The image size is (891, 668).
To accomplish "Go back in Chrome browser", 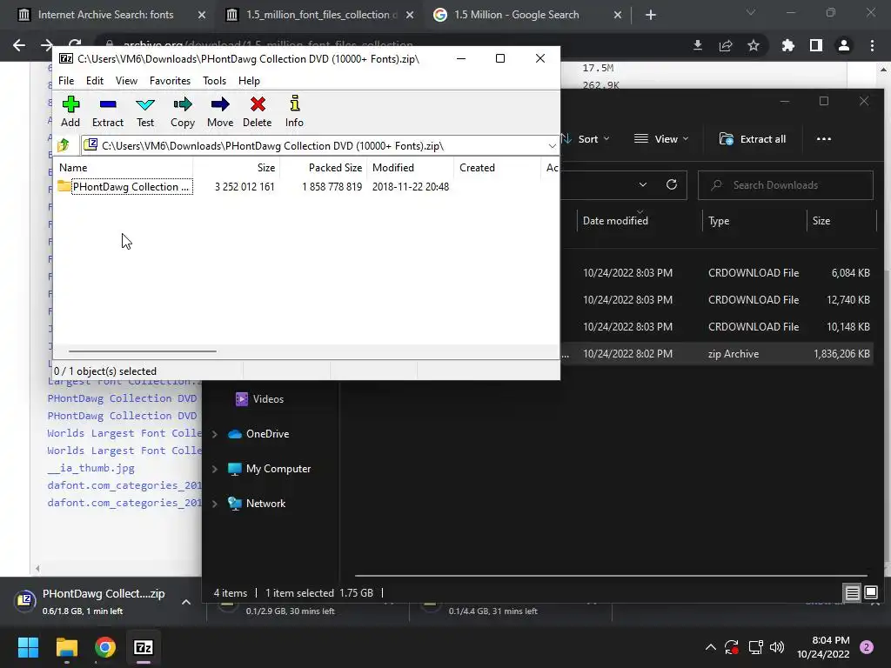I will tap(19, 45).
